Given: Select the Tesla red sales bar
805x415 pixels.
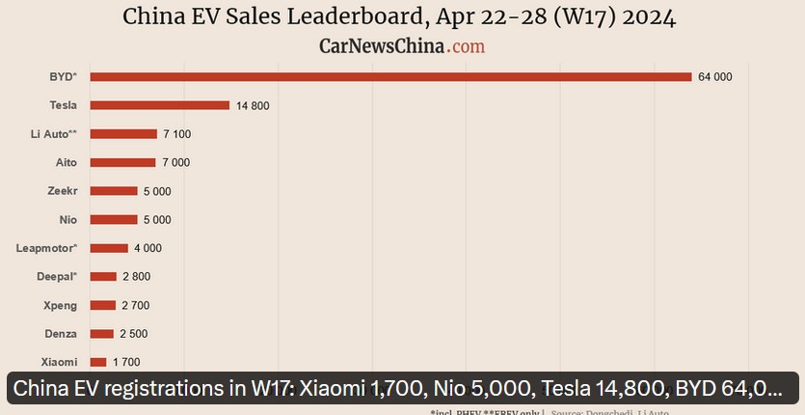Looking at the screenshot, I should click(x=159, y=105).
